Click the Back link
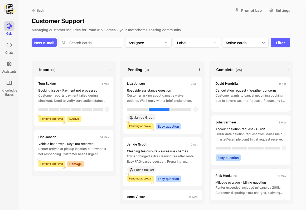Screen dimensions: 306x210 pyautogui.click(x=38, y=11)
